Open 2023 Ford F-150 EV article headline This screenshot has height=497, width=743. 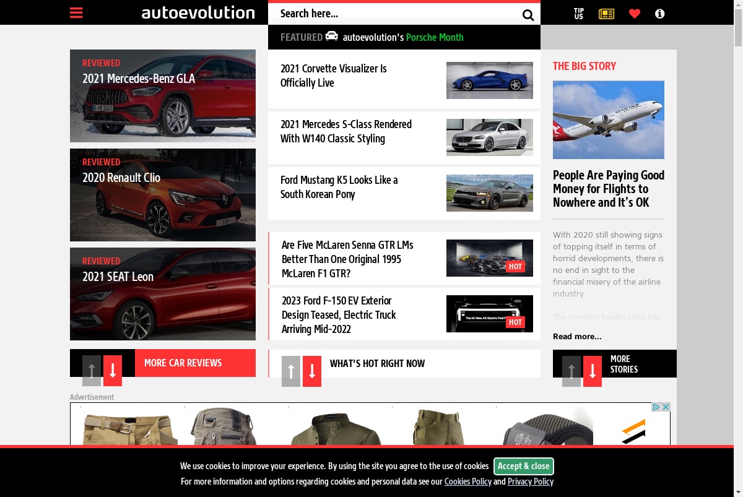(x=339, y=314)
